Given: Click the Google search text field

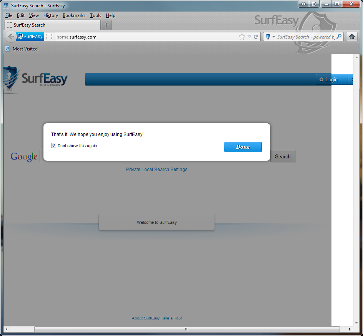Looking at the screenshot, I should 155,156.
